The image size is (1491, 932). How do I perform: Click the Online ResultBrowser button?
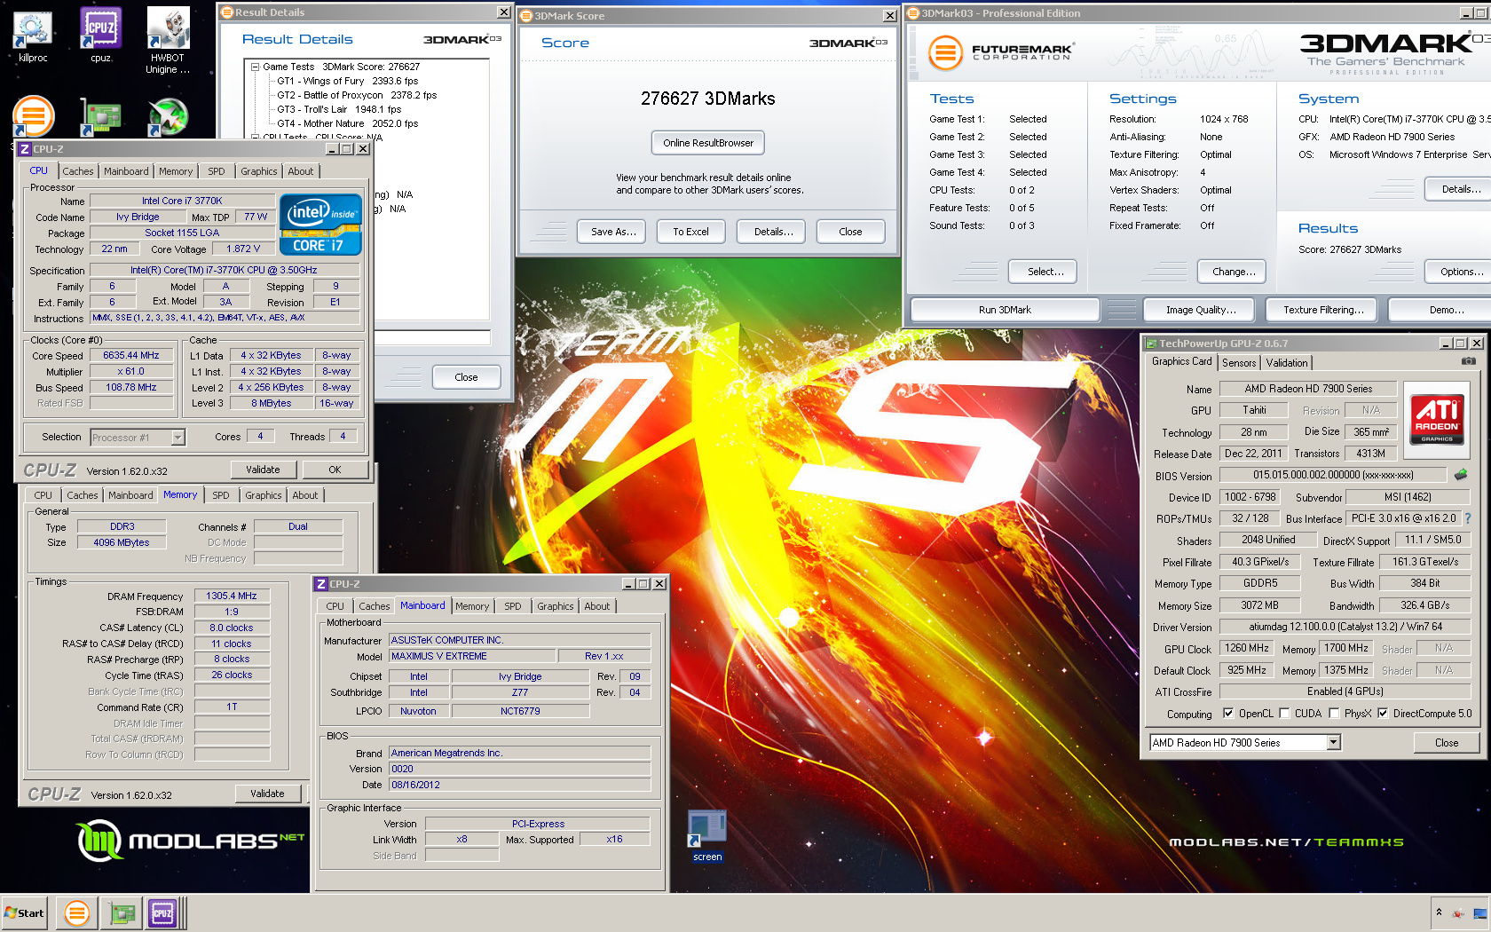coord(708,143)
